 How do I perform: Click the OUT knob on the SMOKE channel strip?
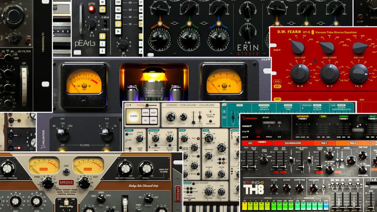pos(84,183)
